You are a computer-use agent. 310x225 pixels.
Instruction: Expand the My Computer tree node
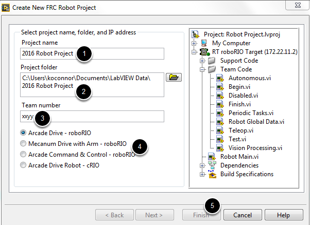194,43
